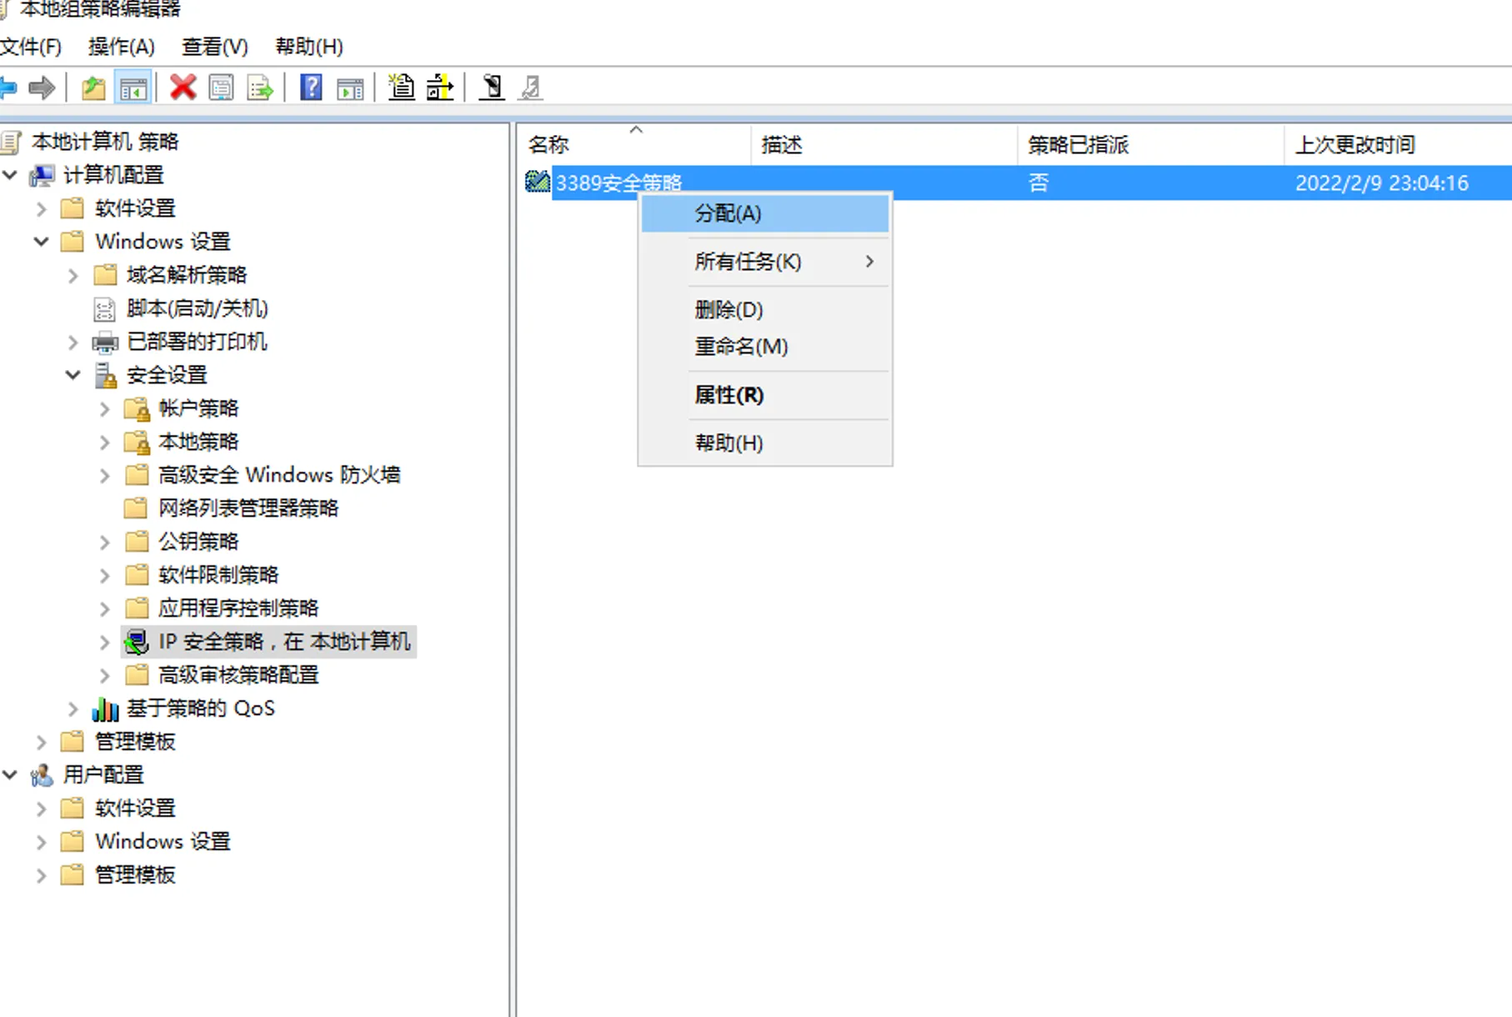Open the 所有任务(K) submenu
This screenshot has height=1017, width=1512.
(x=748, y=262)
